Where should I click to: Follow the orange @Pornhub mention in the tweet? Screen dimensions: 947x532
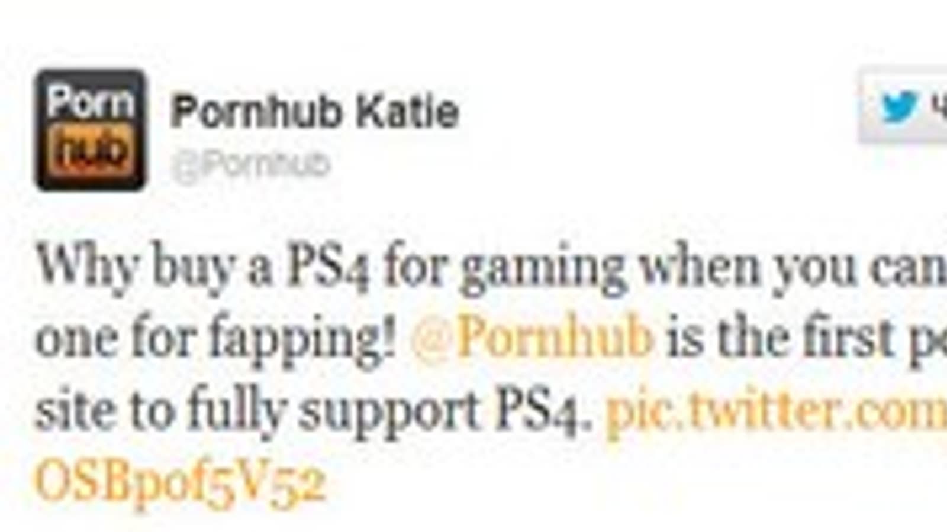(532, 338)
